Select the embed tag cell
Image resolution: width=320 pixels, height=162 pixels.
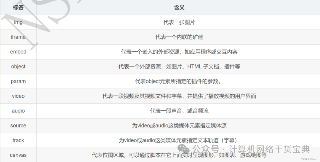coord(18,52)
